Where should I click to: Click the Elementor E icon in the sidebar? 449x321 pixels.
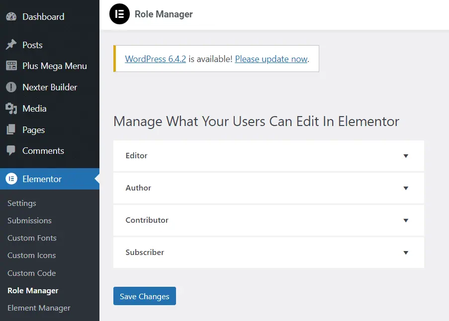[x=11, y=179]
